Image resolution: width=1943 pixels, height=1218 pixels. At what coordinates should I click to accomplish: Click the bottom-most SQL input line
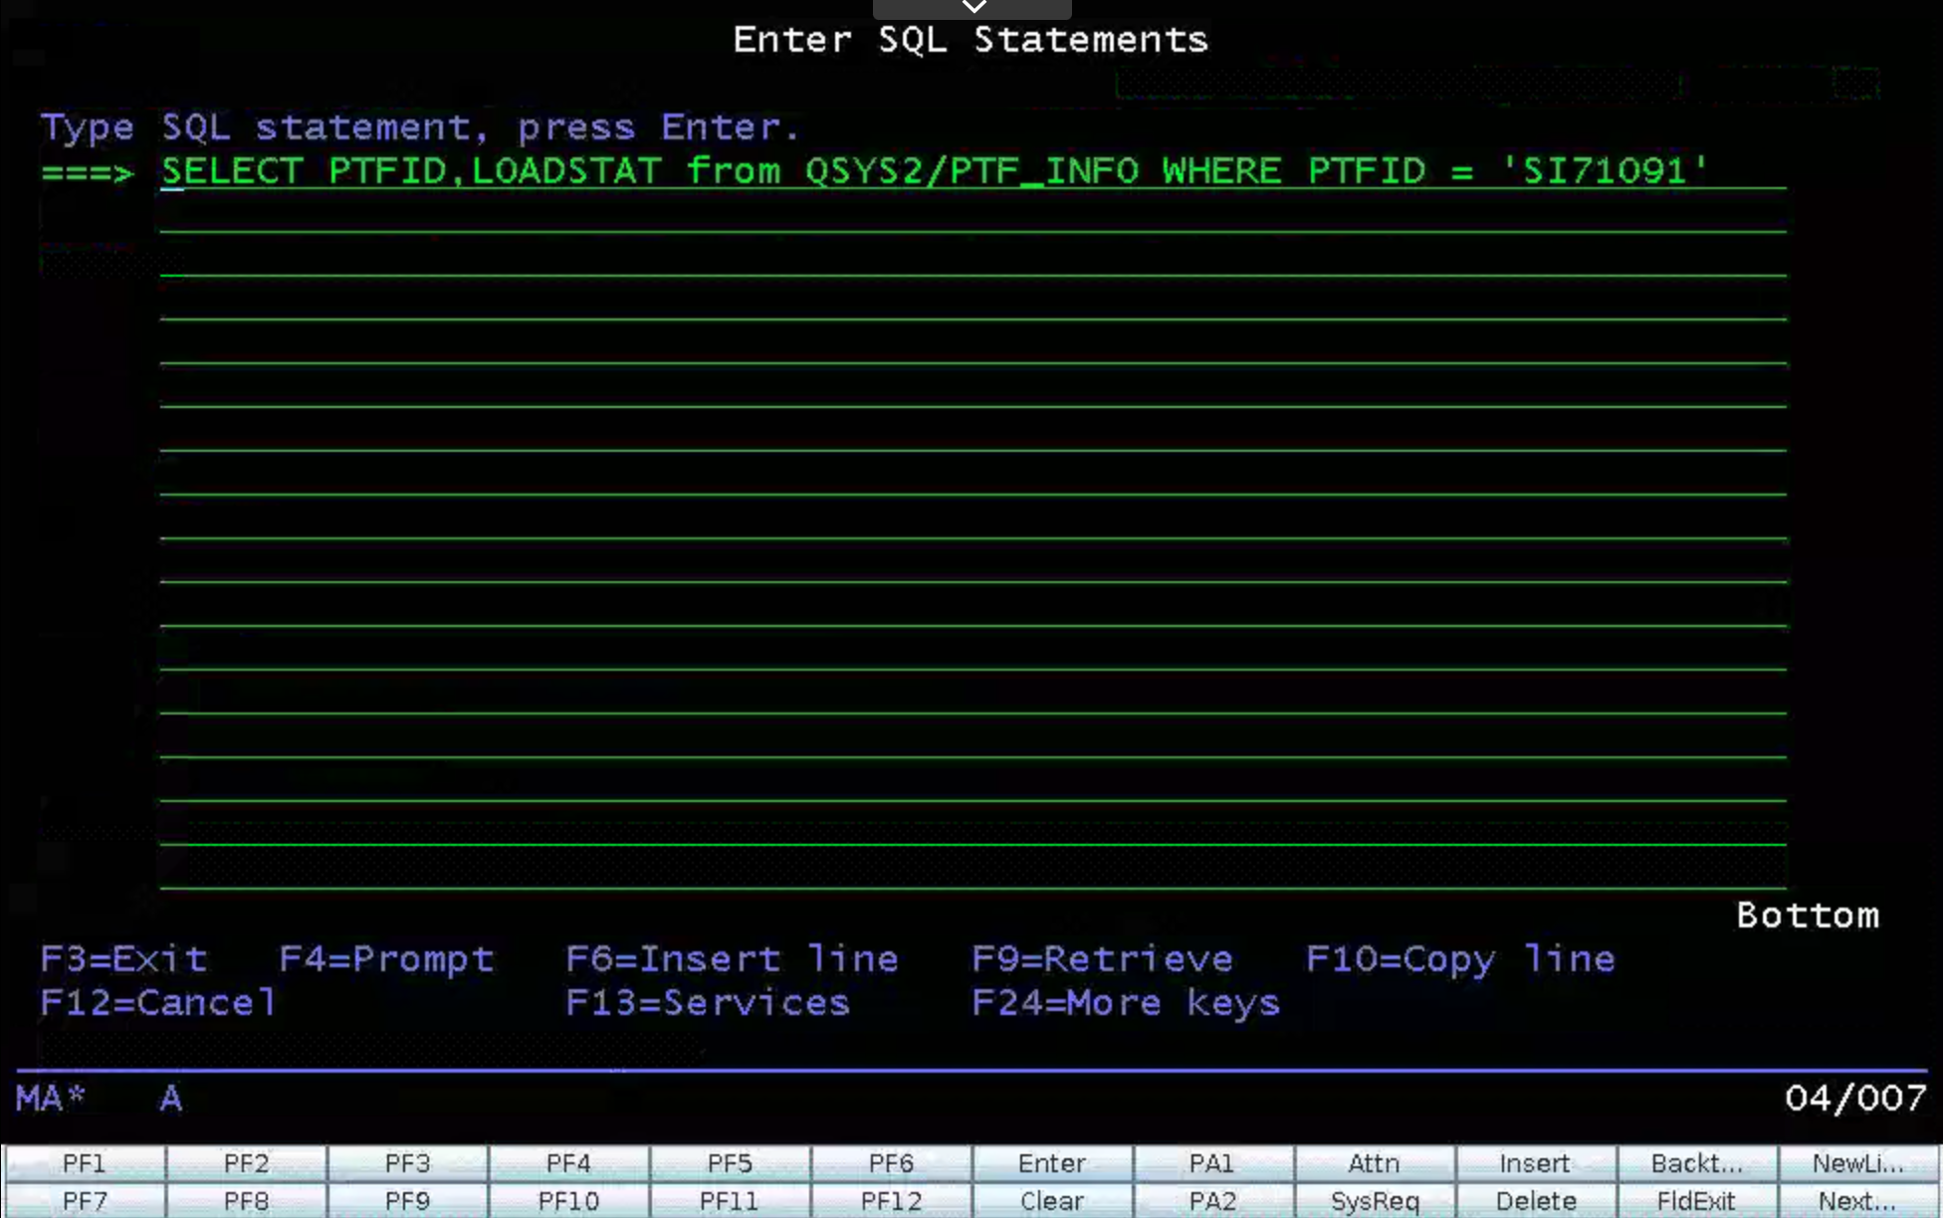click(x=973, y=870)
